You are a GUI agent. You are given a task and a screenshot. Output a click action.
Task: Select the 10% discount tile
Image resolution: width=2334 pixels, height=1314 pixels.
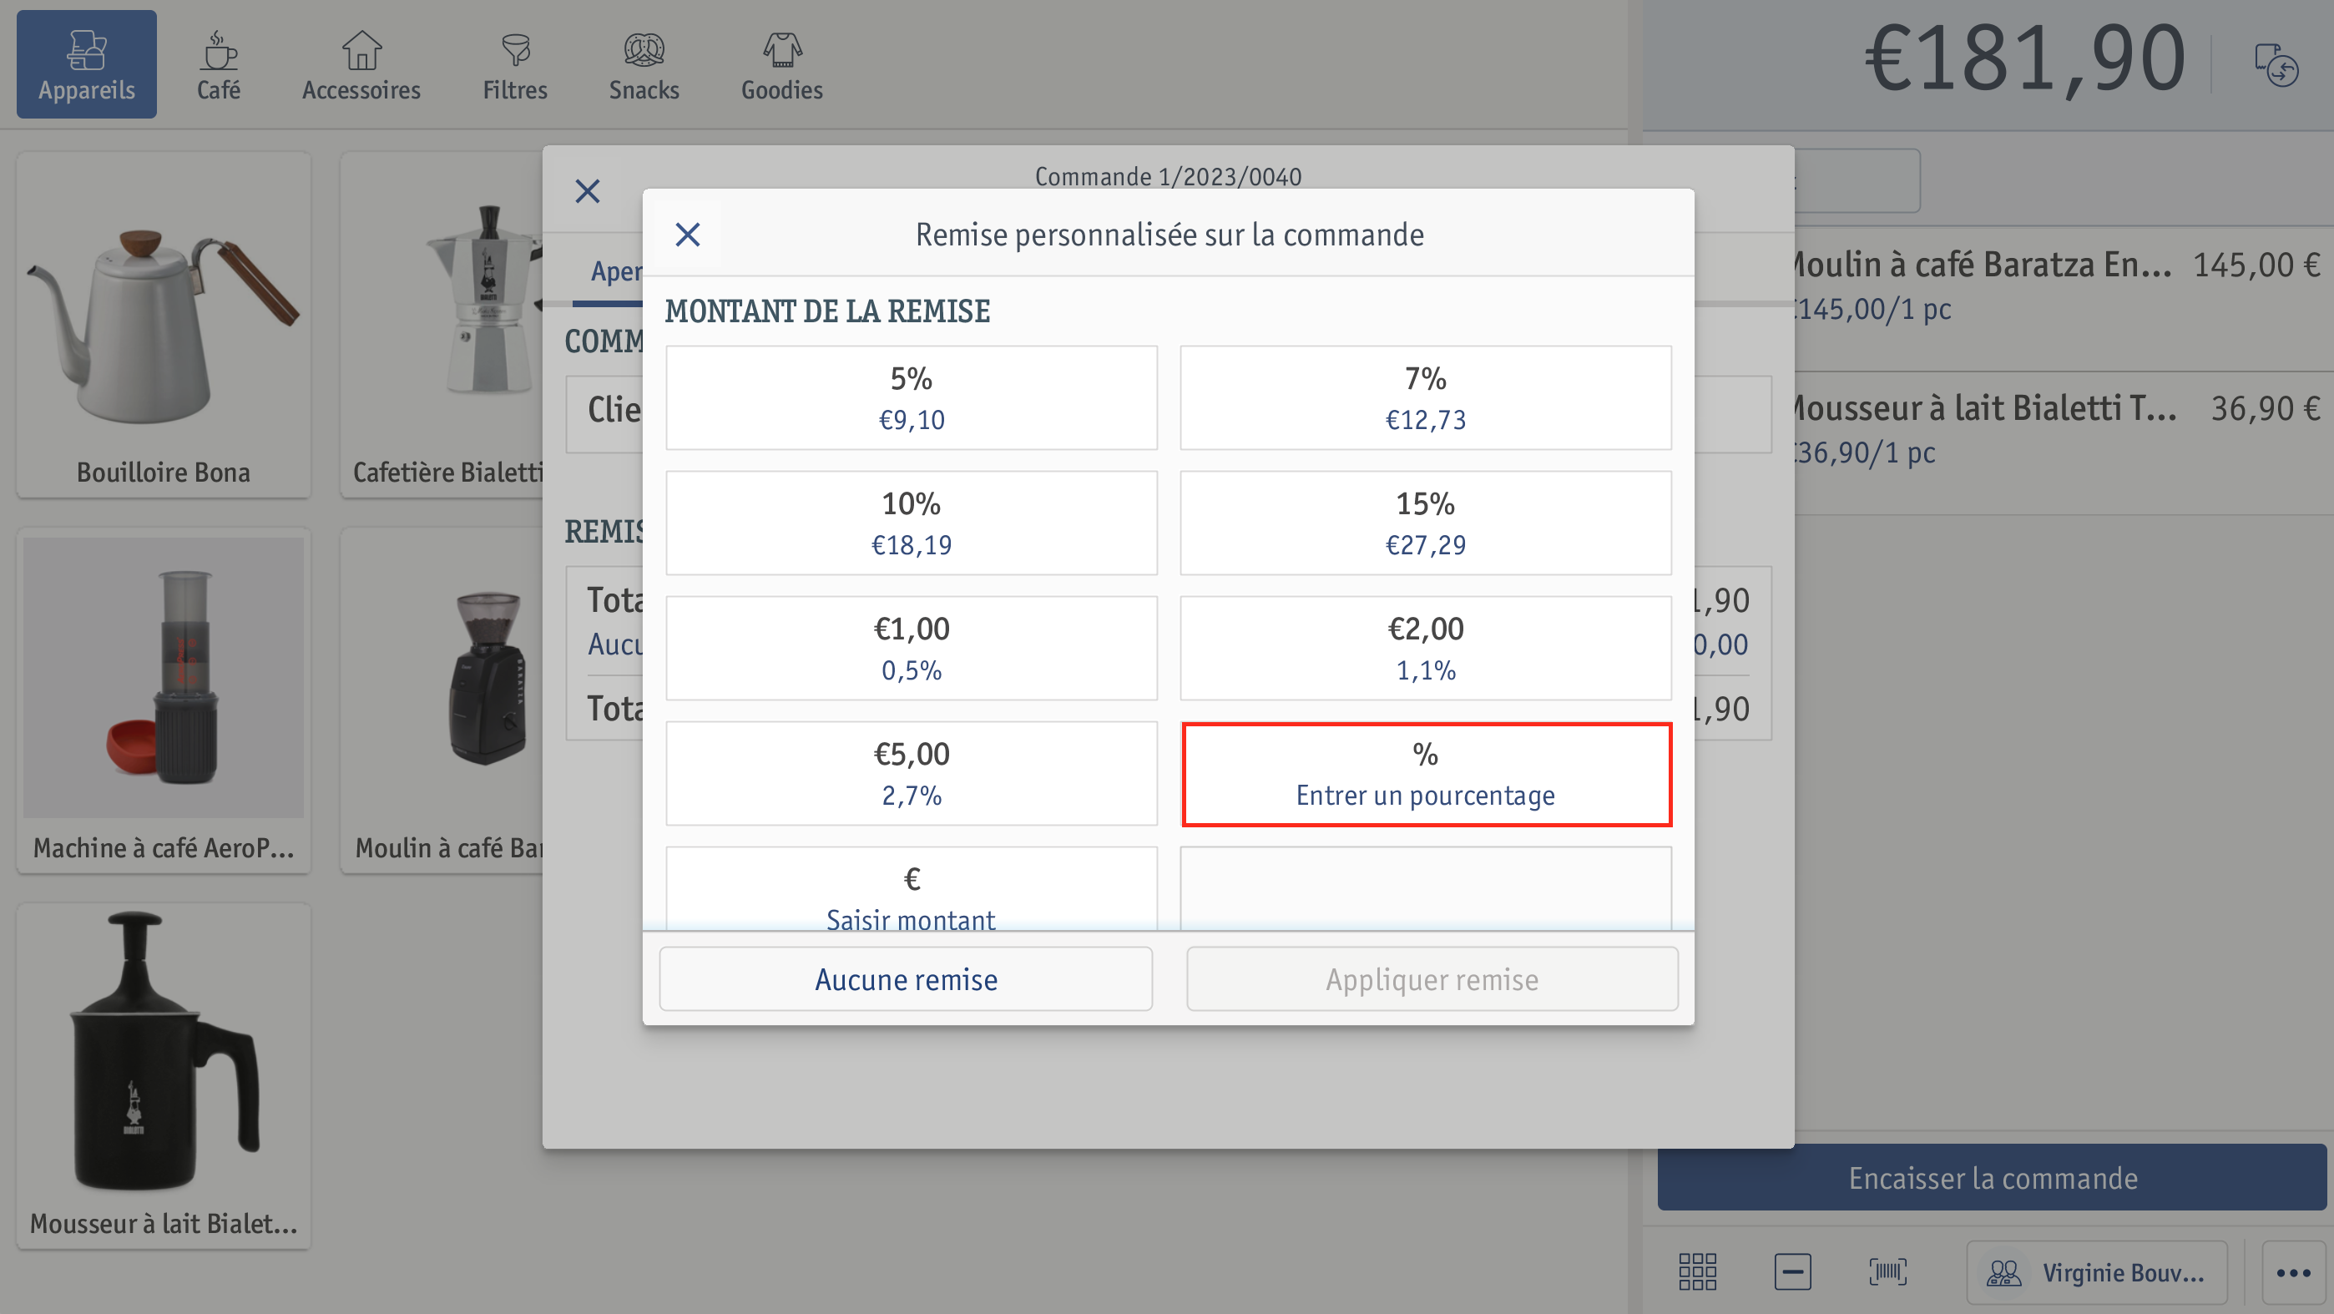click(912, 523)
